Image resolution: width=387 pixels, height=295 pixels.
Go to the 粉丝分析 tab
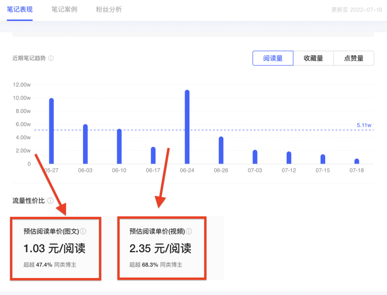coord(109,10)
